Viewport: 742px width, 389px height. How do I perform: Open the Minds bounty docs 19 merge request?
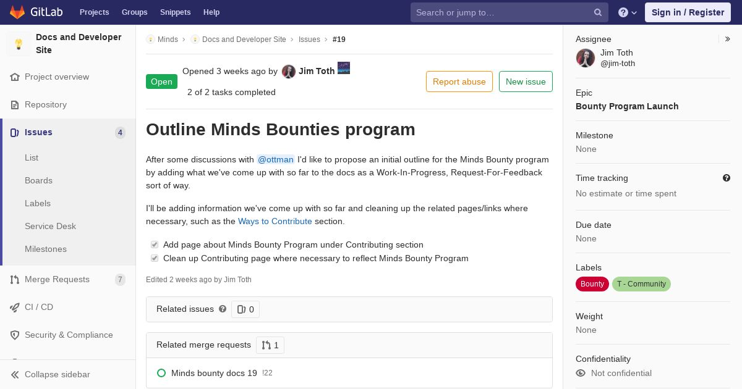214,373
